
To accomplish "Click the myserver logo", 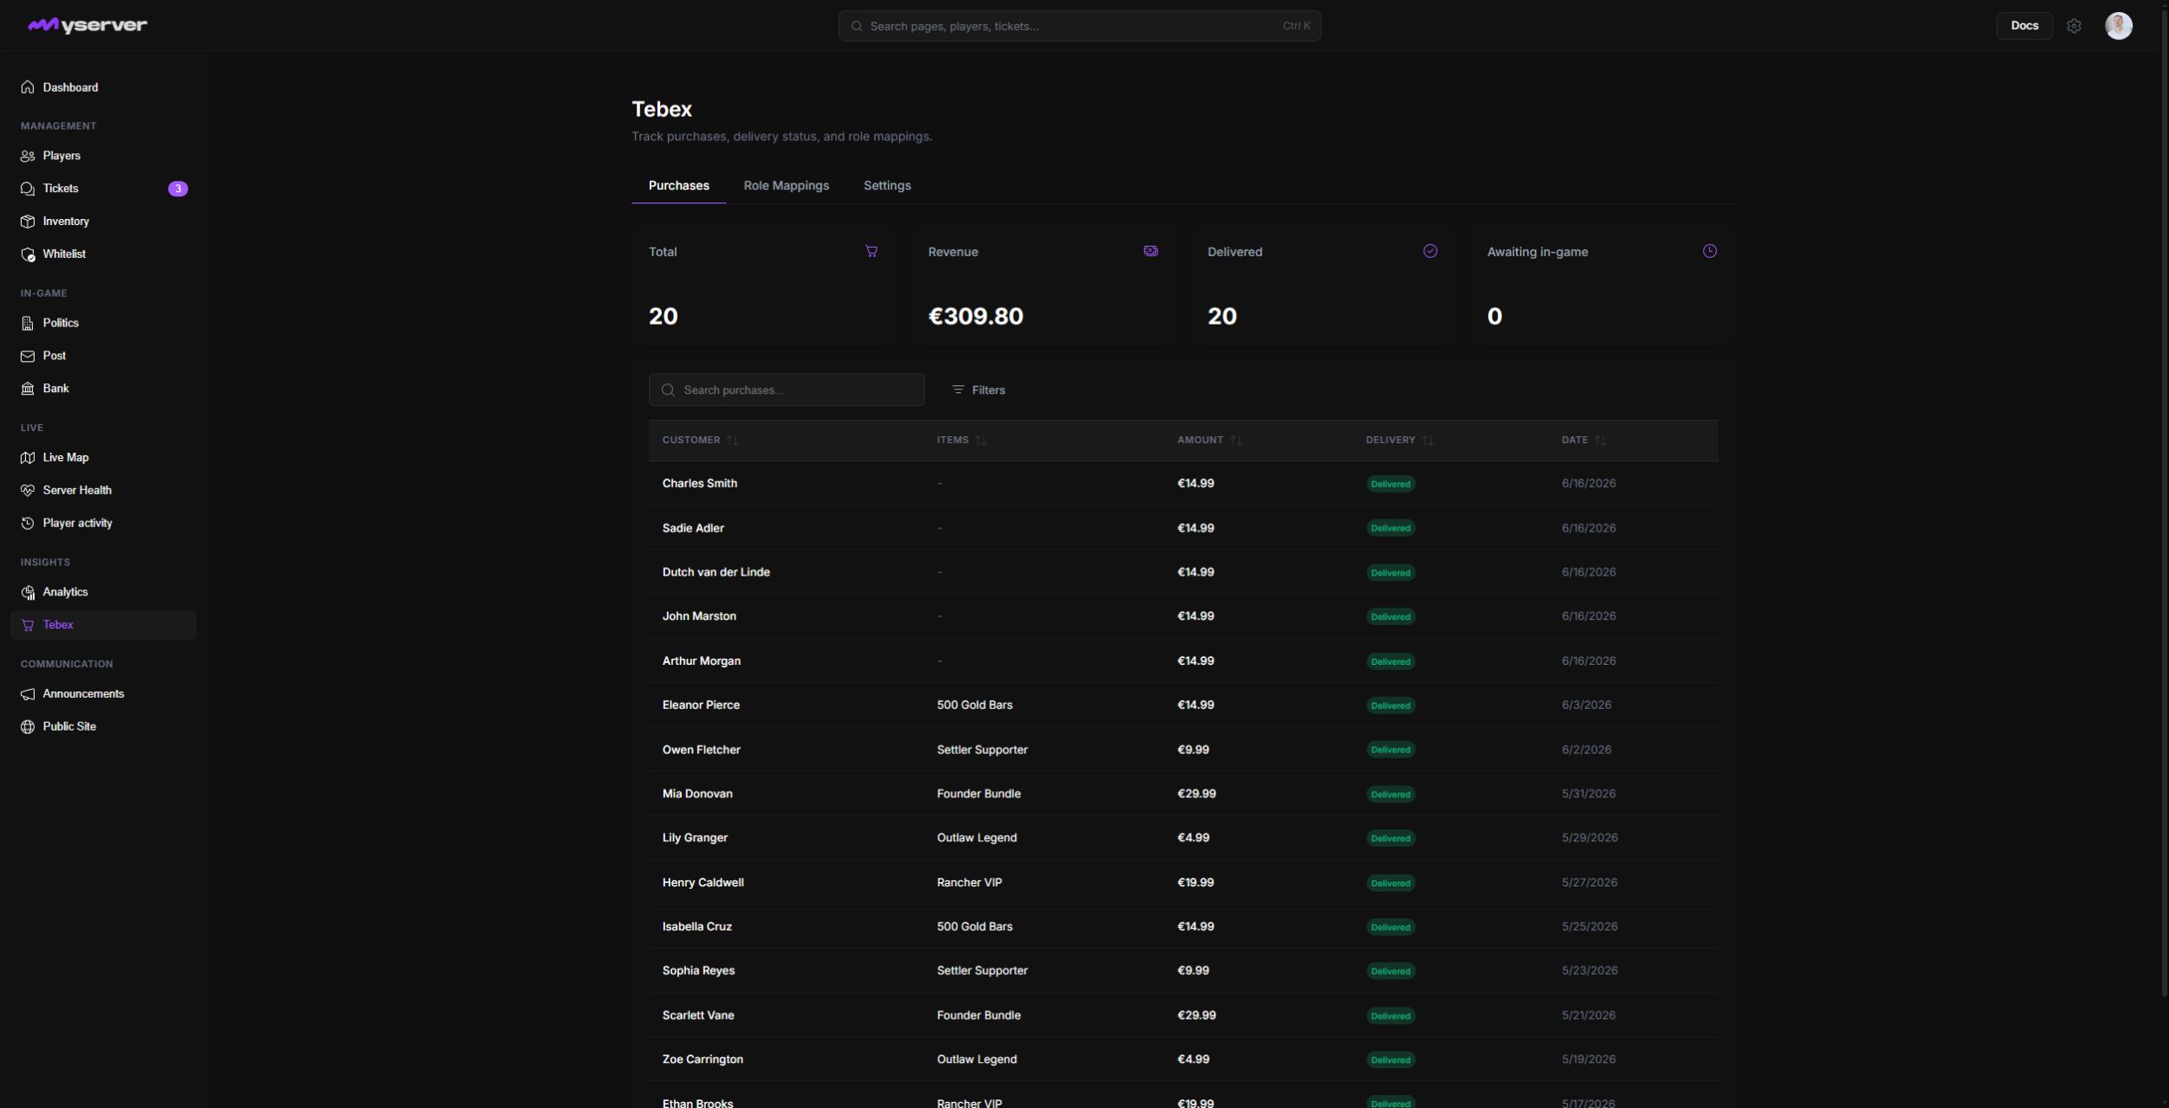I will coord(87,25).
